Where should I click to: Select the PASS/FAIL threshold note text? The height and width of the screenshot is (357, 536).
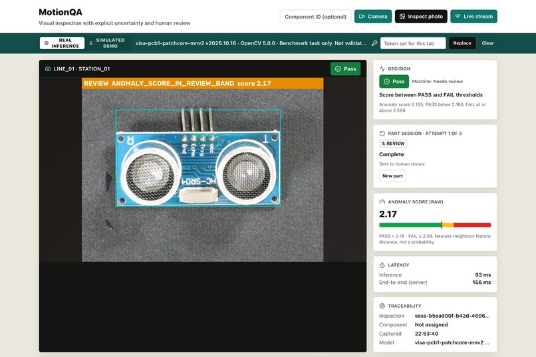tap(435, 239)
